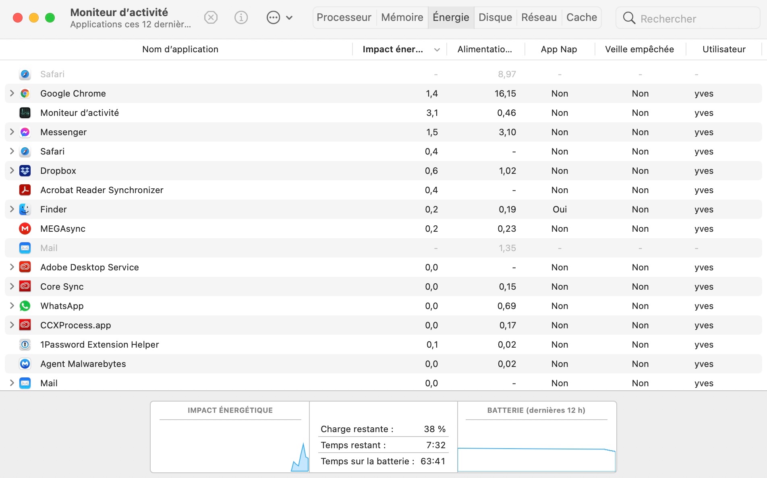This screenshot has width=767, height=478.
Task: Click the Acrobat Reader Synchronizer icon
Action: tap(25, 190)
